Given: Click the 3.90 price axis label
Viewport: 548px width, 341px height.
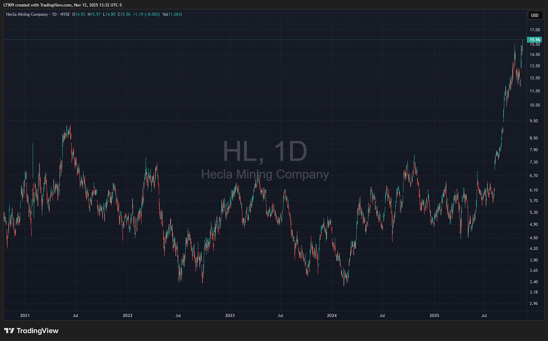Looking at the screenshot, I should tap(534, 260).
